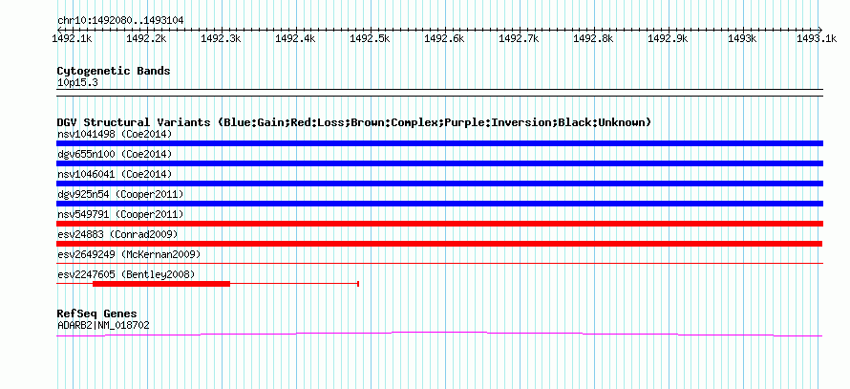Open the esv2649249 (McKernan2009) variant label
Image resolution: width=850 pixels, height=389 pixels.
point(129,254)
